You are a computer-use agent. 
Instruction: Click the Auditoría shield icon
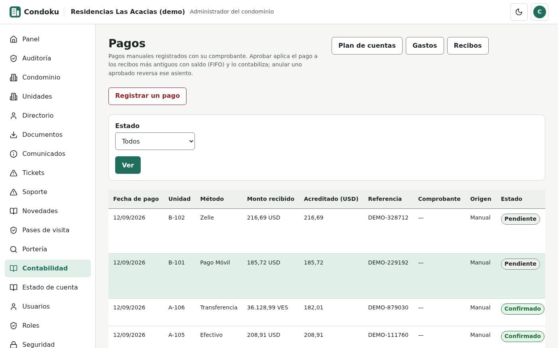click(14, 58)
